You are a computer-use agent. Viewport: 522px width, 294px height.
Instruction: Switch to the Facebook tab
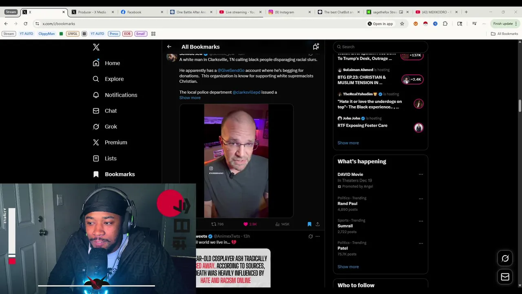tap(142, 12)
